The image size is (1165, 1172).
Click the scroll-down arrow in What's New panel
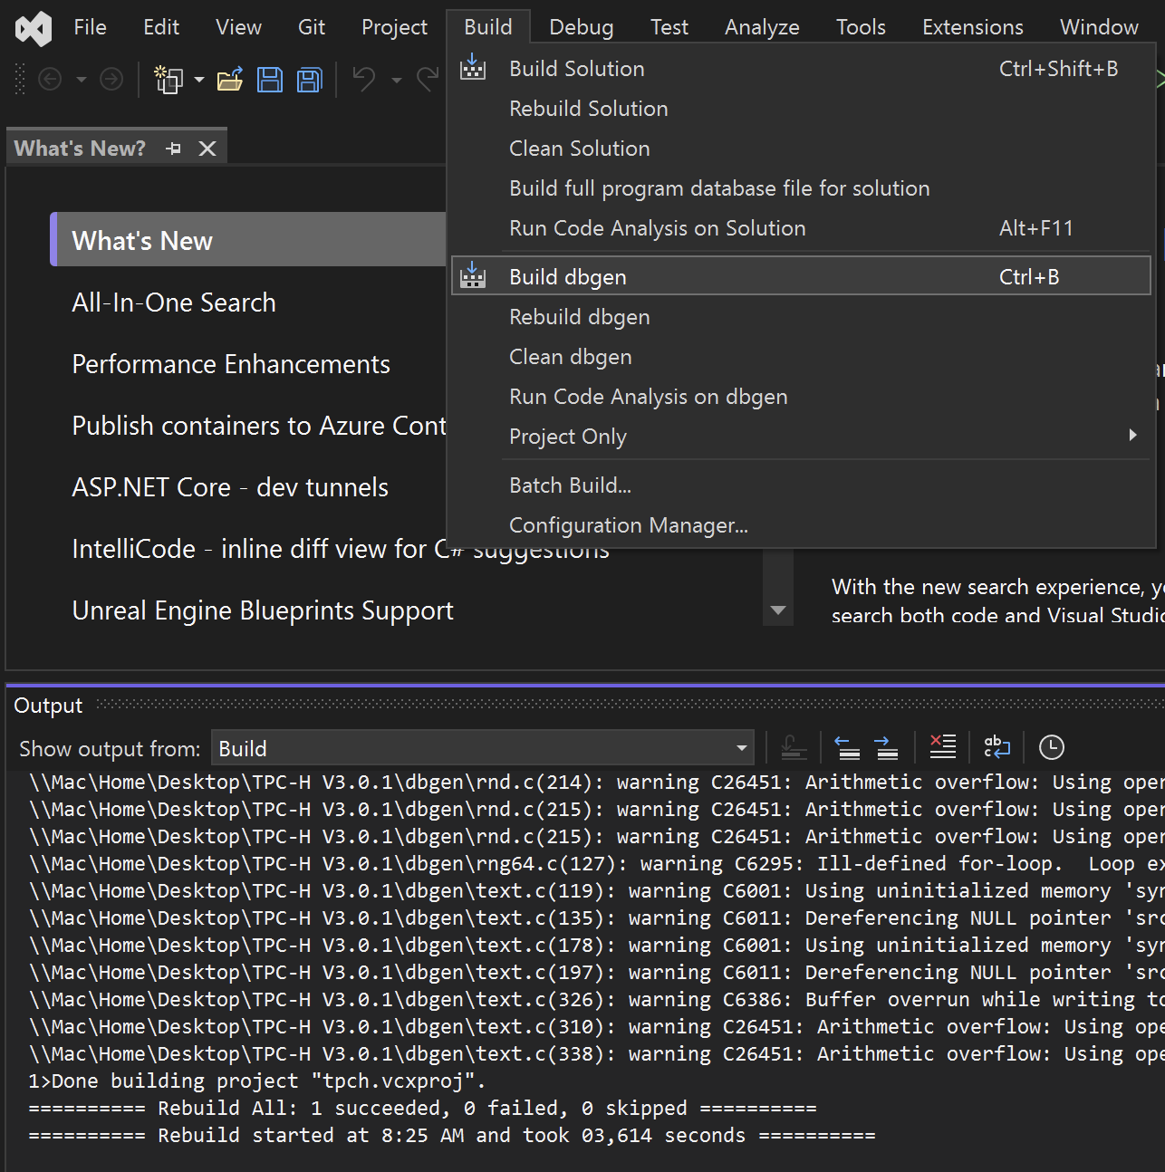tap(777, 611)
